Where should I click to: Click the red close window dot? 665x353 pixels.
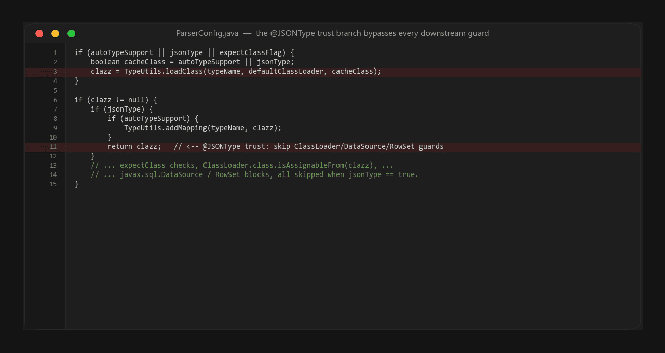tap(39, 34)
